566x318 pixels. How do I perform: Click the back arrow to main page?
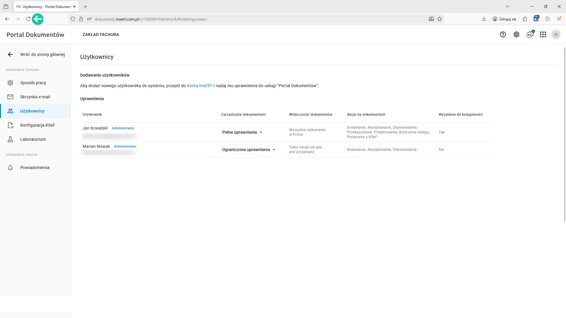[x=10, y=54]
